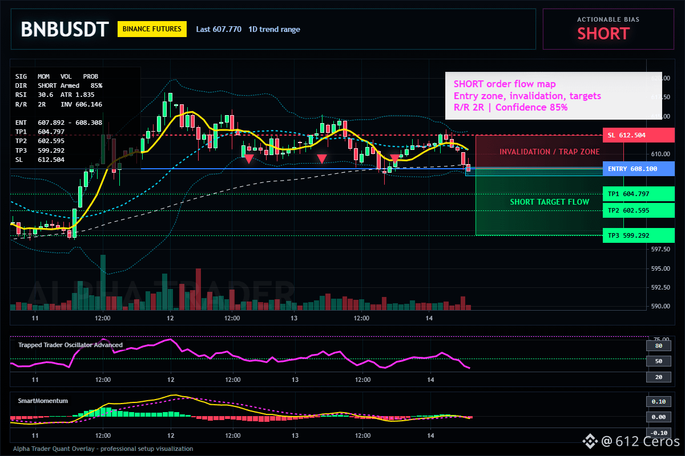Click the '1D trend range' label
This screenshot has height=456, width=685.
(x=274, y=29)
